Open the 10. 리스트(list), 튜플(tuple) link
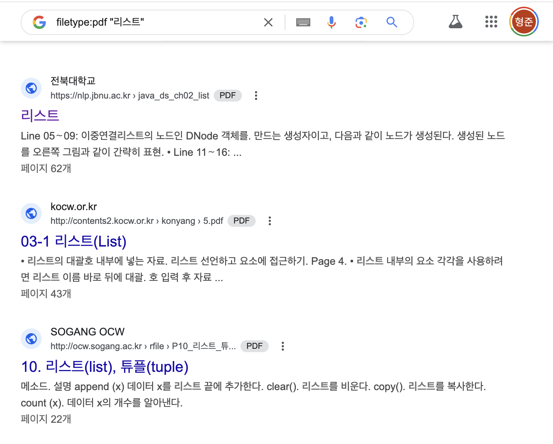 point(105,367)
